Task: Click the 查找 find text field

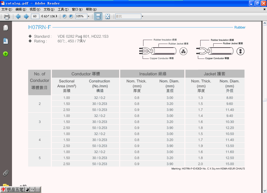Action: (x=128, y=16)
